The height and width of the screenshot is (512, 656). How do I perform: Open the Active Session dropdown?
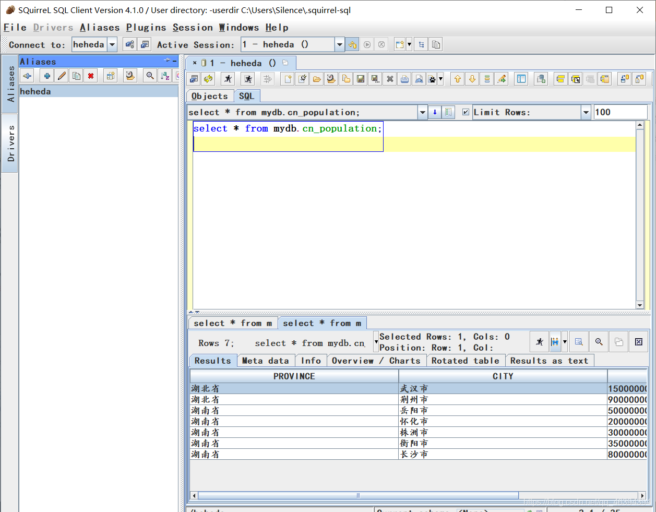coord(339,44)
